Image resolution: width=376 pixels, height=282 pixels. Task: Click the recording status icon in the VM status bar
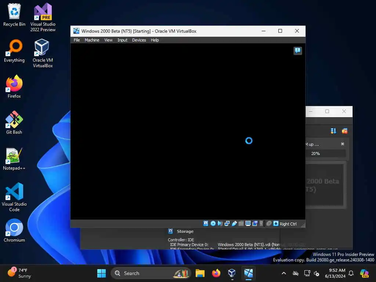tap(255, 224)
